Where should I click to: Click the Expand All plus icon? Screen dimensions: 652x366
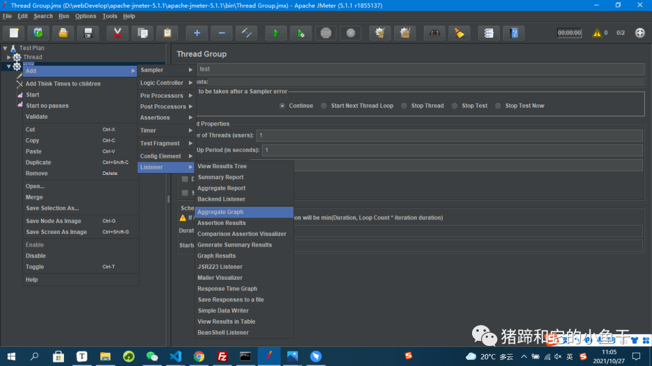[197, 33]
